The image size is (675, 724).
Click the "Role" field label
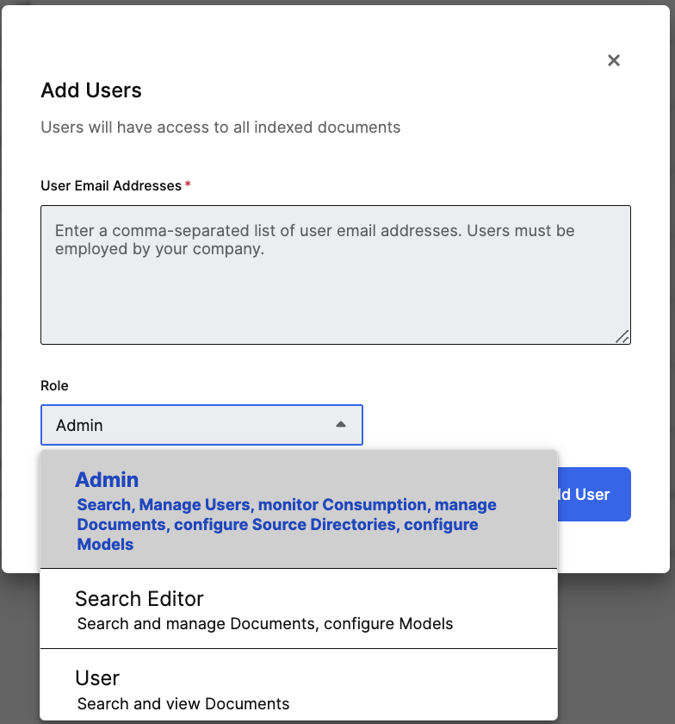click(54, 386)
